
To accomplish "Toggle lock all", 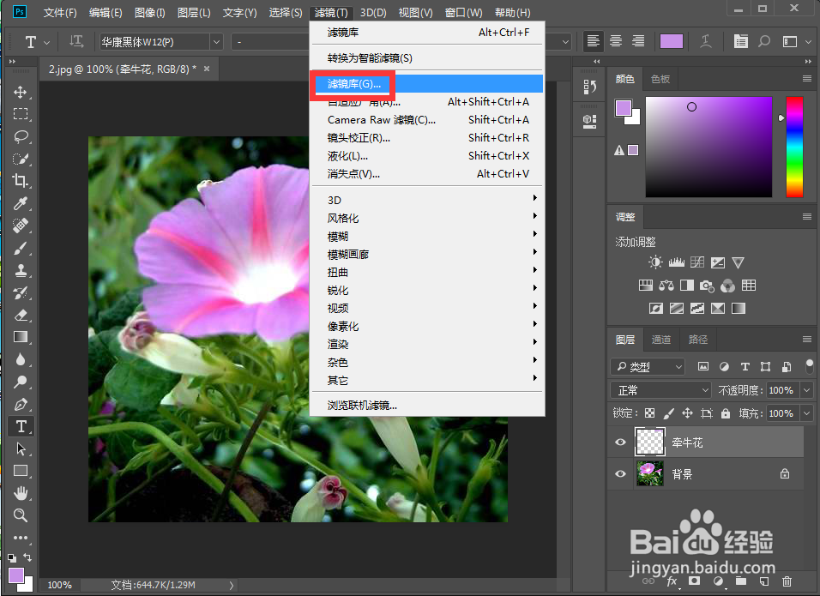I will [726, 413].
